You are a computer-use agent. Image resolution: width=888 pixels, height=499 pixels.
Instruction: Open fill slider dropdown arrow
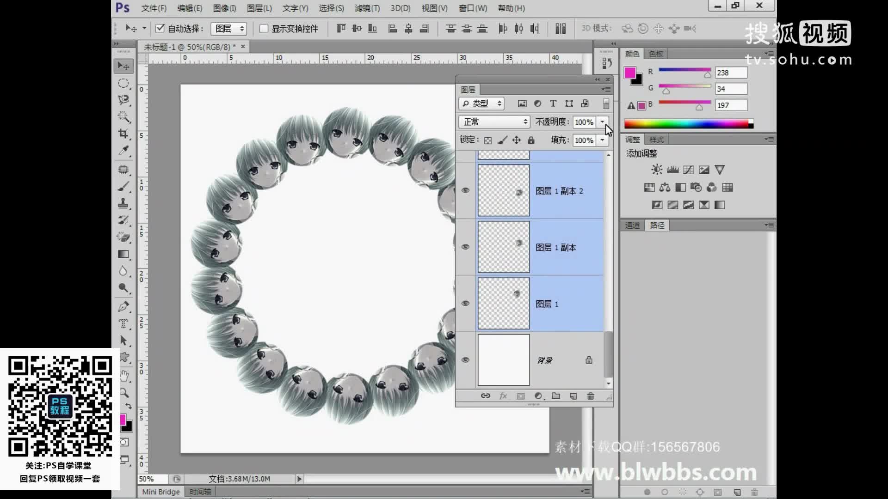[602, 140]
